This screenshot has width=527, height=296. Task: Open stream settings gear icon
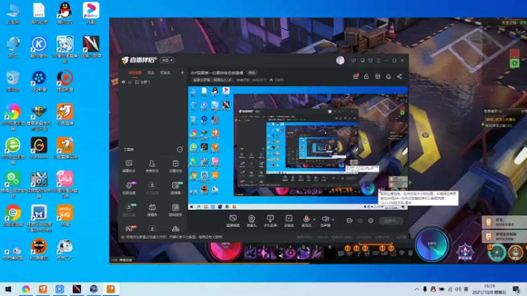tap(371, 220)
